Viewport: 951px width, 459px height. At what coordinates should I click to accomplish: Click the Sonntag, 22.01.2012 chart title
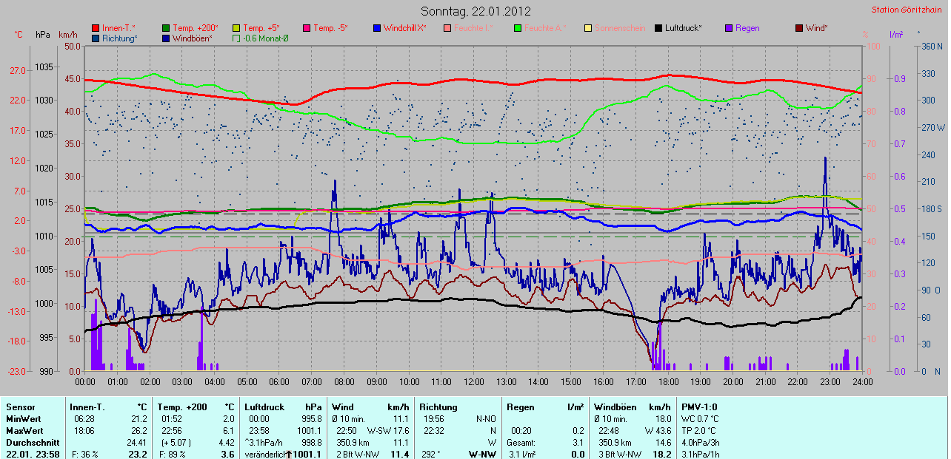click(475, 11)
